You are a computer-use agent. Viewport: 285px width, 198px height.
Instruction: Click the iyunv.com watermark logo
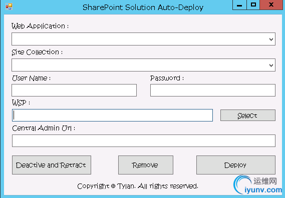click(x=258, y=185)
